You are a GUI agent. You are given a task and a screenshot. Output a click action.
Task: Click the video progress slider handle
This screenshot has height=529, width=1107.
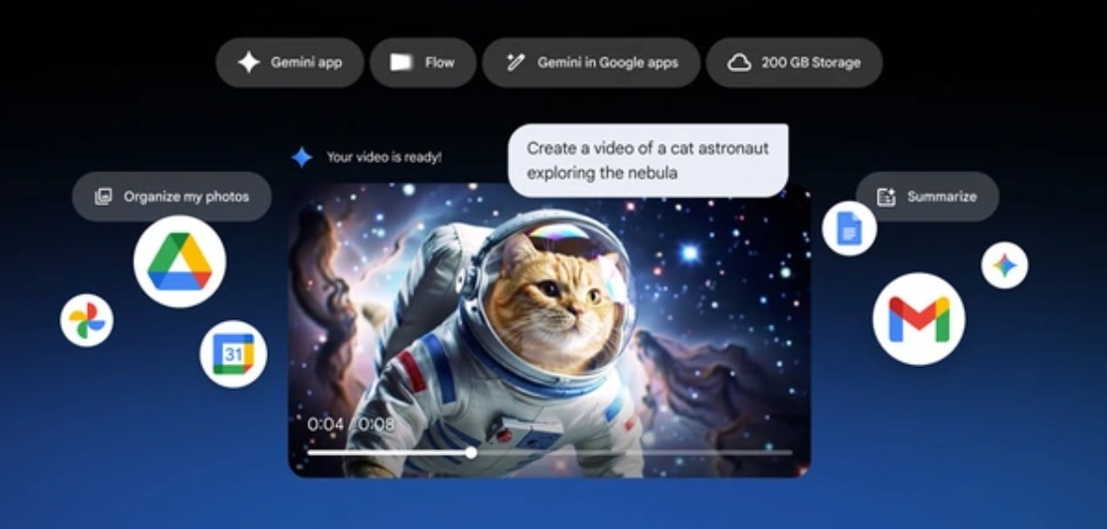tap(471, 452)
